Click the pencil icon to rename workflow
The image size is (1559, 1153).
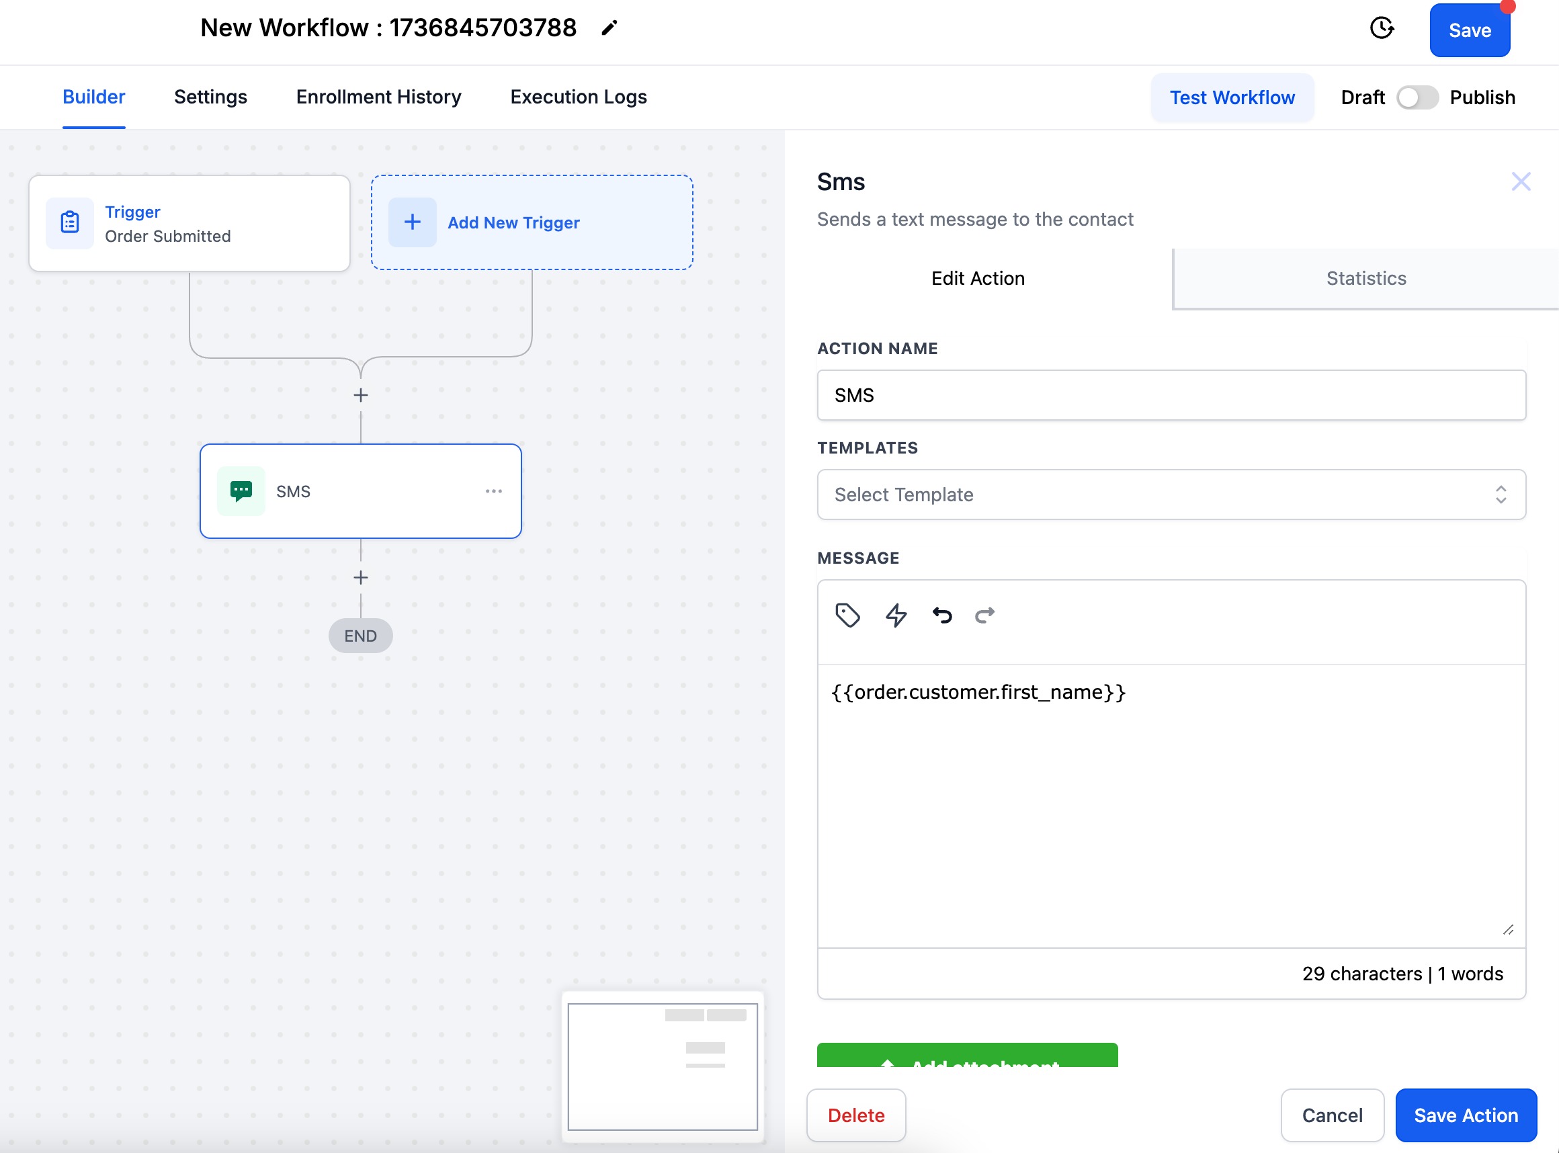tap(609, 28)
